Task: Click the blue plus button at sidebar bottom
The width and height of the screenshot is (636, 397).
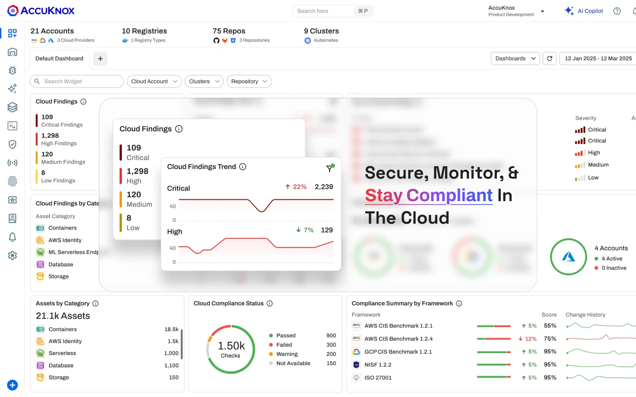Action: [12, 385]
